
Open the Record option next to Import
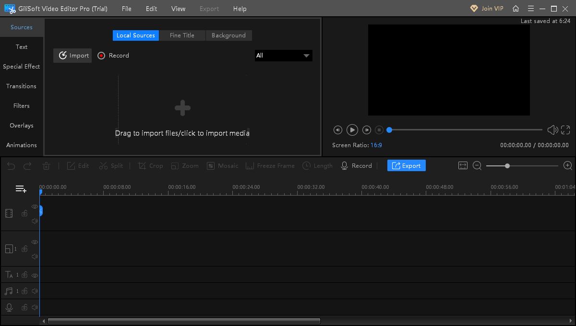[x=113, y=55]
